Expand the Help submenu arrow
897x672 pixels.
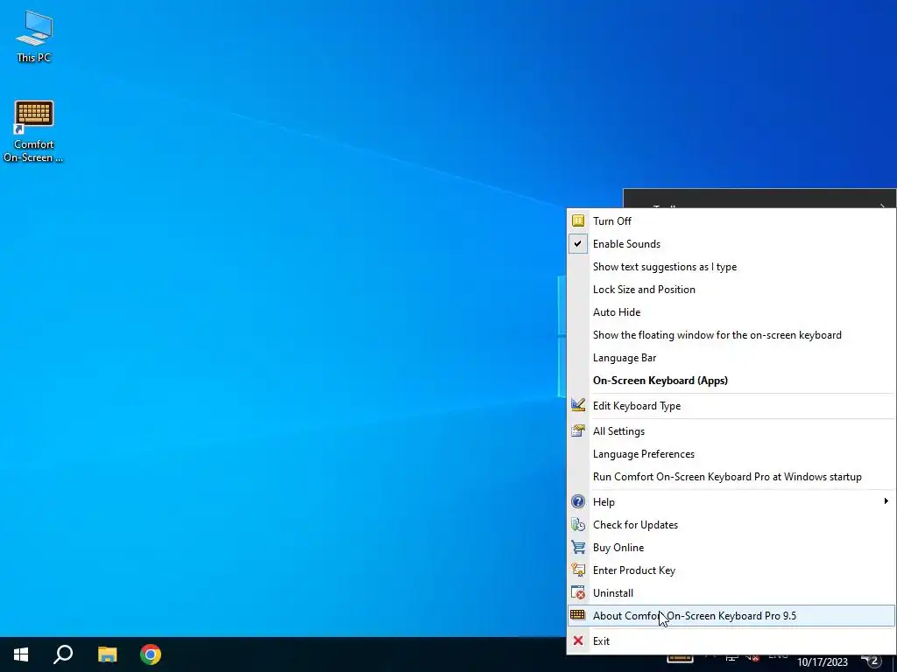[x=886, y=501]
